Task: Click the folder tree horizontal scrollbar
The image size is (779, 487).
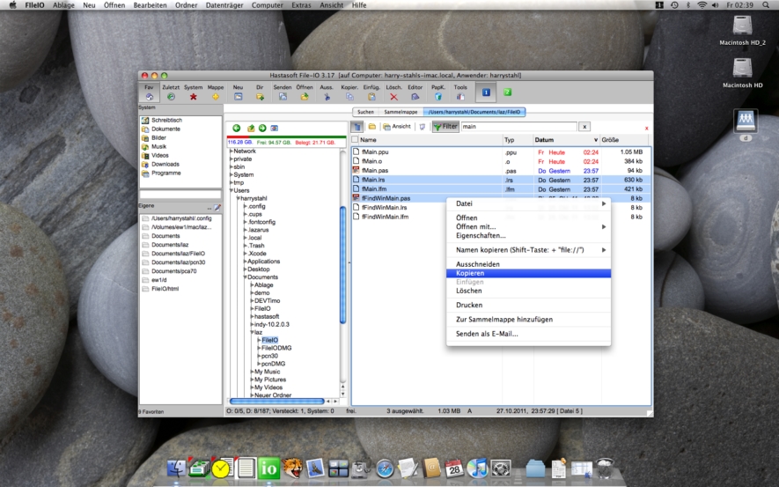Action: point(276,401)
